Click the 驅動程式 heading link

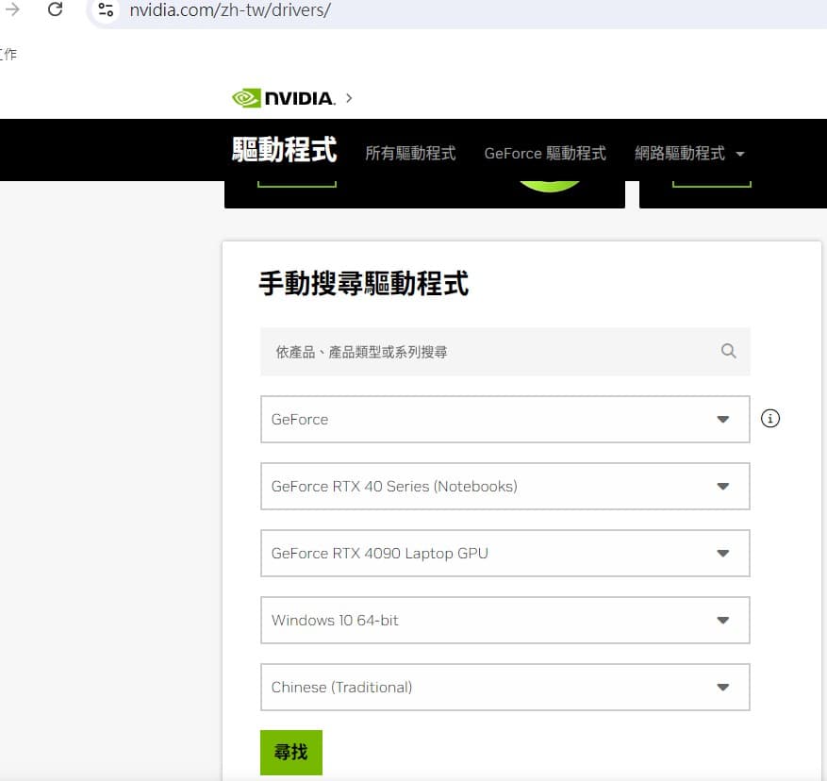click(285, 149)
